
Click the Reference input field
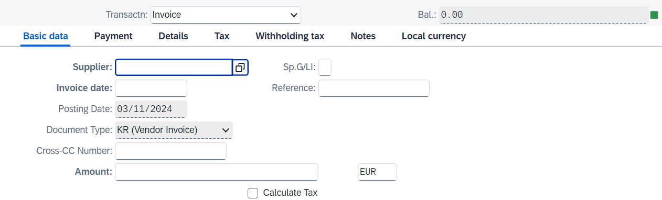pyautogui.click(x=374, y=88)
